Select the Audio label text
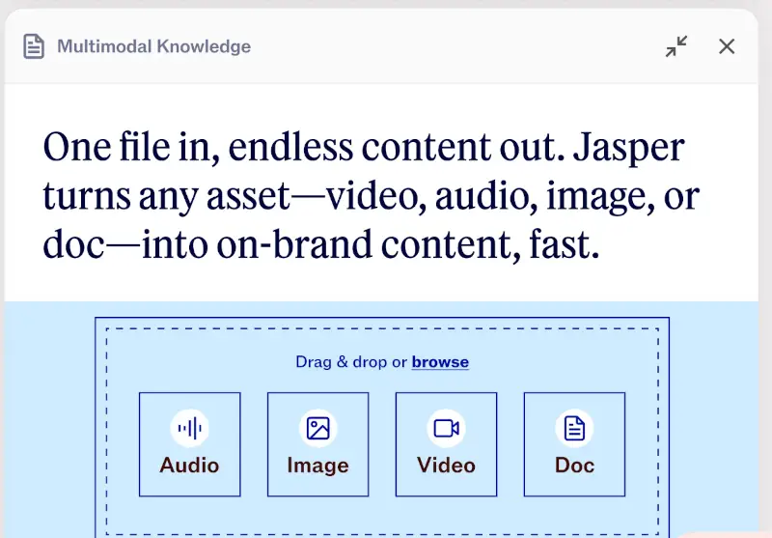The width and height of the screenshot is (772, 538). click(189, 466)
